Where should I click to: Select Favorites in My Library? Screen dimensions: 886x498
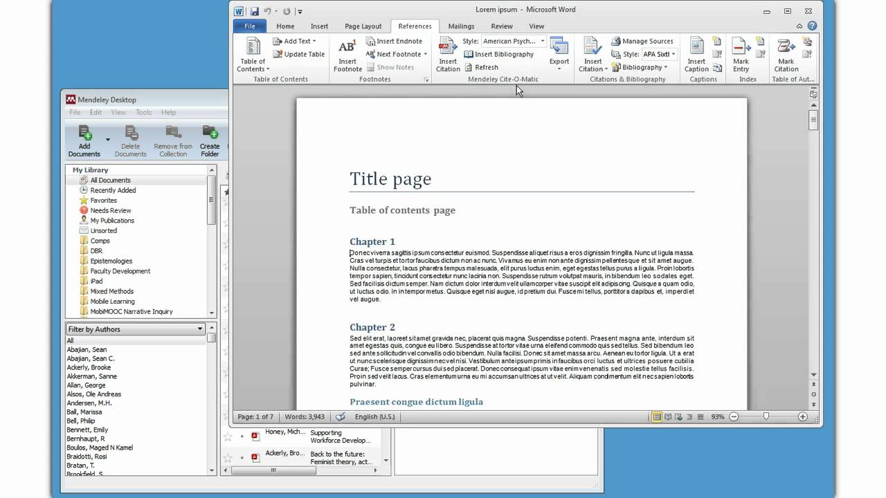coord(98,201)
